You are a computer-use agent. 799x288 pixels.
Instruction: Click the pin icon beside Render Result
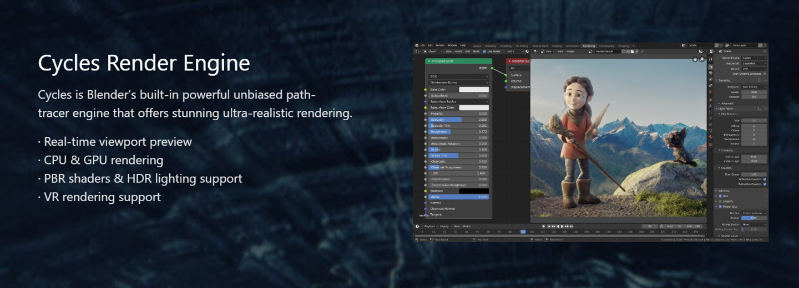(642, 52)
